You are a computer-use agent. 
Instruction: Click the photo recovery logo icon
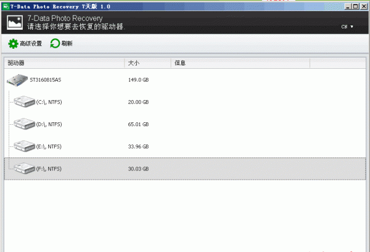coord(15,22)
